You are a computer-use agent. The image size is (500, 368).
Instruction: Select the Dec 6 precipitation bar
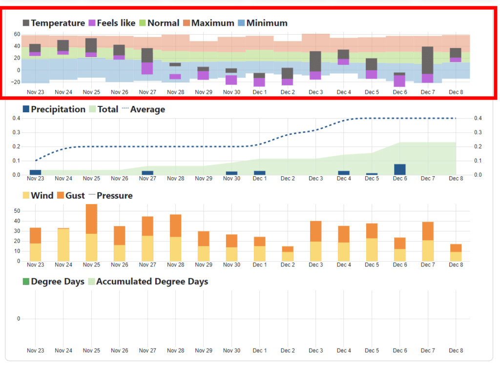(399, 169)
